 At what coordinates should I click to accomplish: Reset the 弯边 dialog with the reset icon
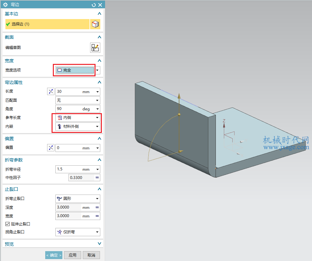(x=94, y=5)
